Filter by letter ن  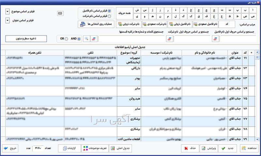click(160, 16)
